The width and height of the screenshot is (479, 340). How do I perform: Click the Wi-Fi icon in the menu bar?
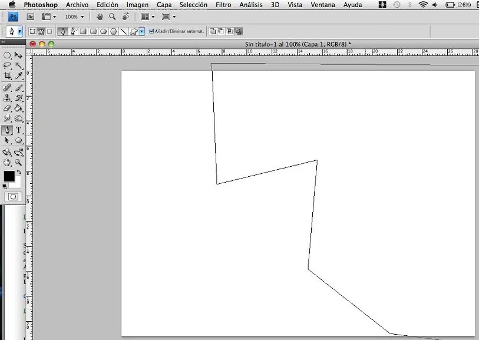point(422,5)
